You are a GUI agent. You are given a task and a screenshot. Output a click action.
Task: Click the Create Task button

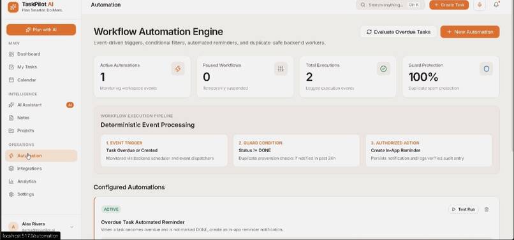pyautogui.click(x=449, y=5)
